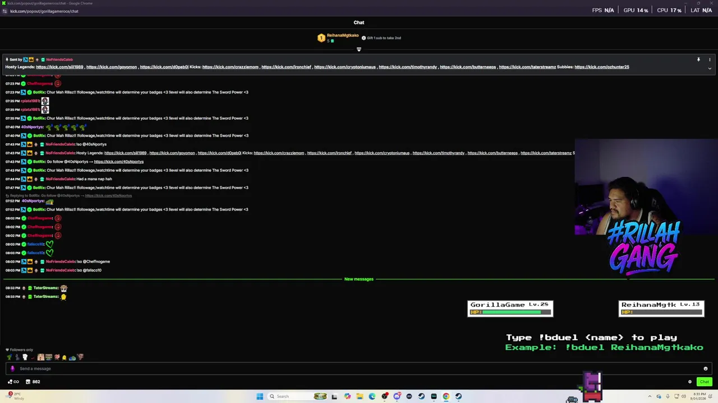Viewport: 718px width, 403px height.
Task: Open Microsoft Edge from taskbar
Action: [372, 396]
